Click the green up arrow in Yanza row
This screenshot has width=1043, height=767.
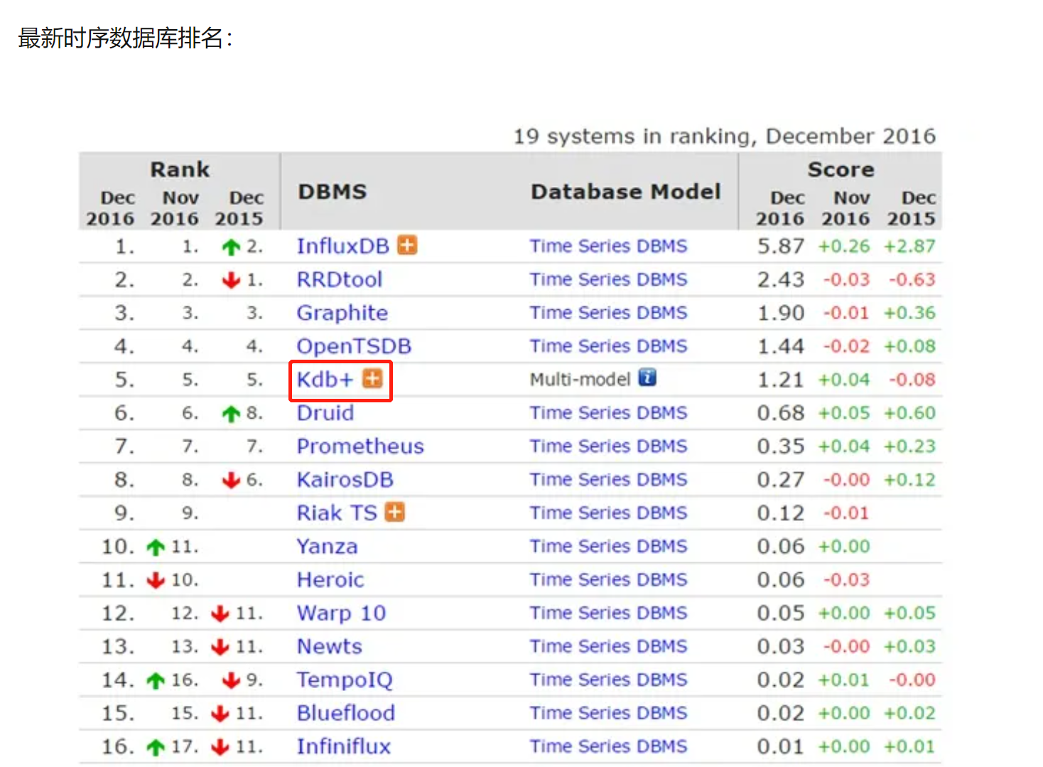[x=156, y=547]
